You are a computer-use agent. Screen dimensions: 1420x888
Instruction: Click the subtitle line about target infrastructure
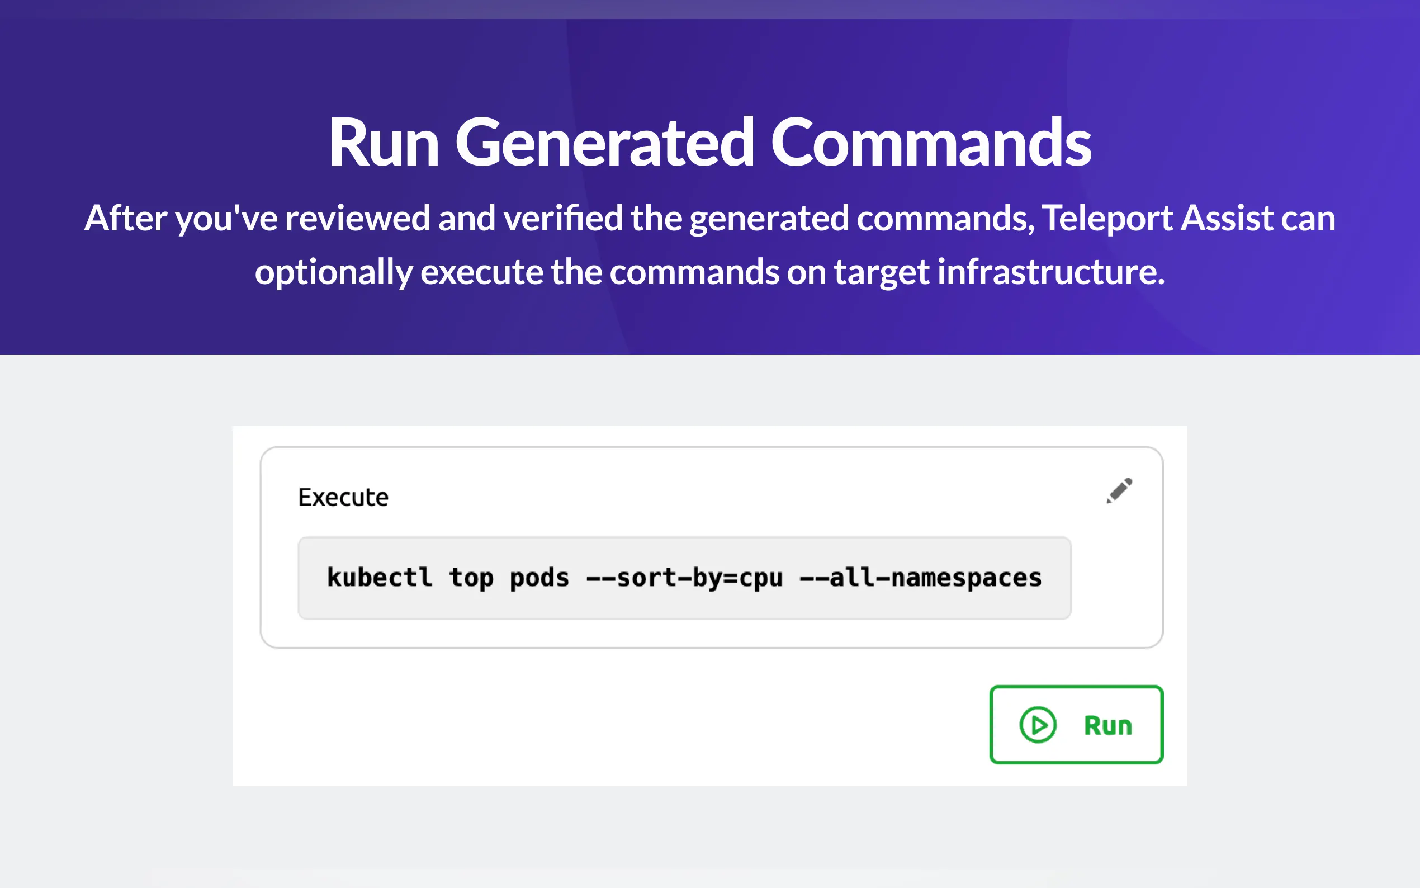709,272
